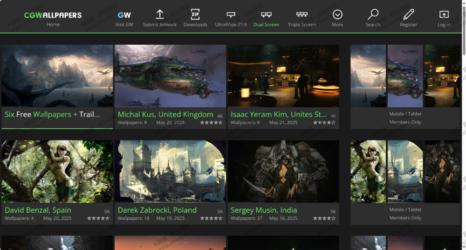
Task: Click 'May 20, 2025' date
Action: (57, 218)
